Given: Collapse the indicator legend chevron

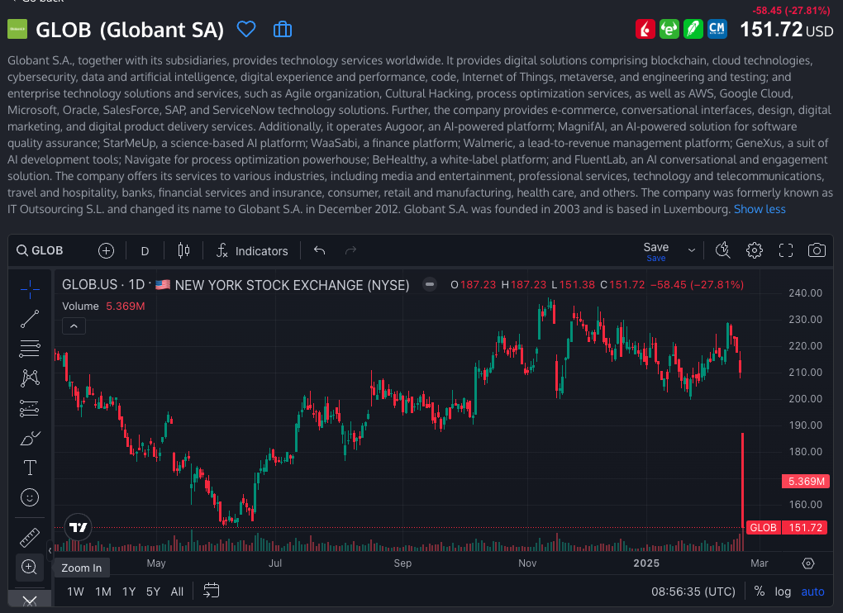Looking at the screenshot, I should [74, 326].
